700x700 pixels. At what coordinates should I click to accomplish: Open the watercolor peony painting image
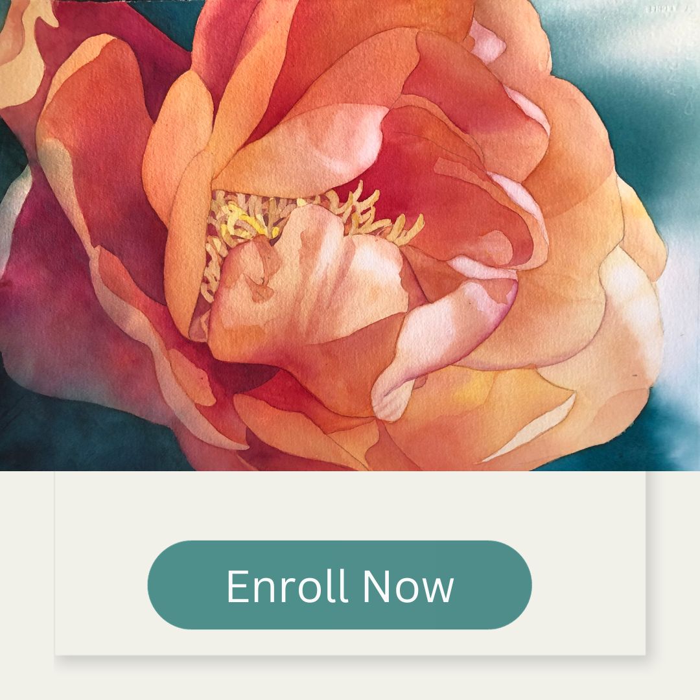(350, 235)
